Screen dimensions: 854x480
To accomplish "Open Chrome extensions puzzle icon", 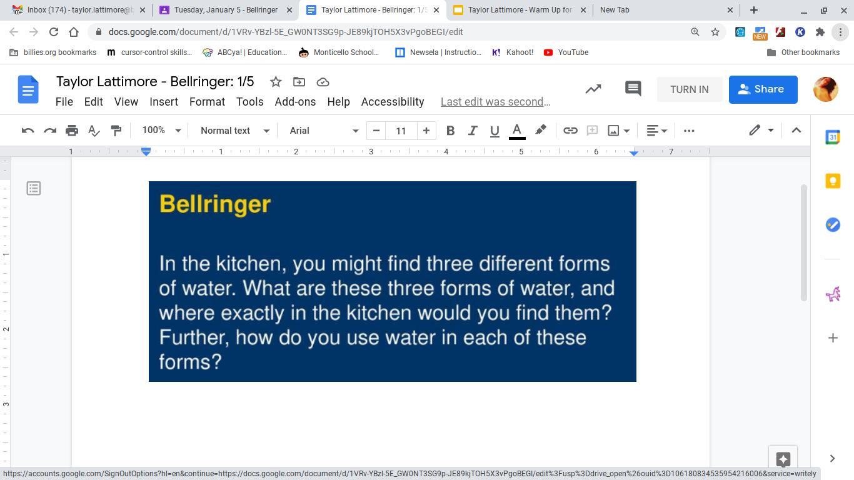I will point(820,32).
